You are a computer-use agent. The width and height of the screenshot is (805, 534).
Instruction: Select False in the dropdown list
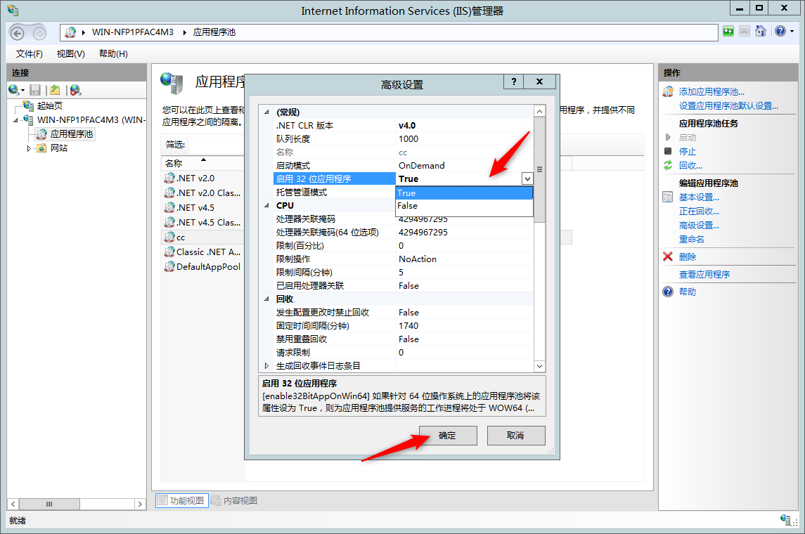(x=464, y=206)
